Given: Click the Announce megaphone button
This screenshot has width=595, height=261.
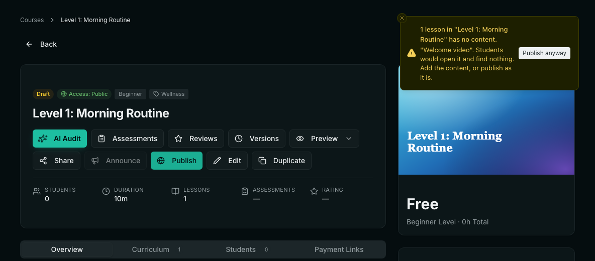Looking at the screenshot, I should pyautogui.click(x=116, y=161).
